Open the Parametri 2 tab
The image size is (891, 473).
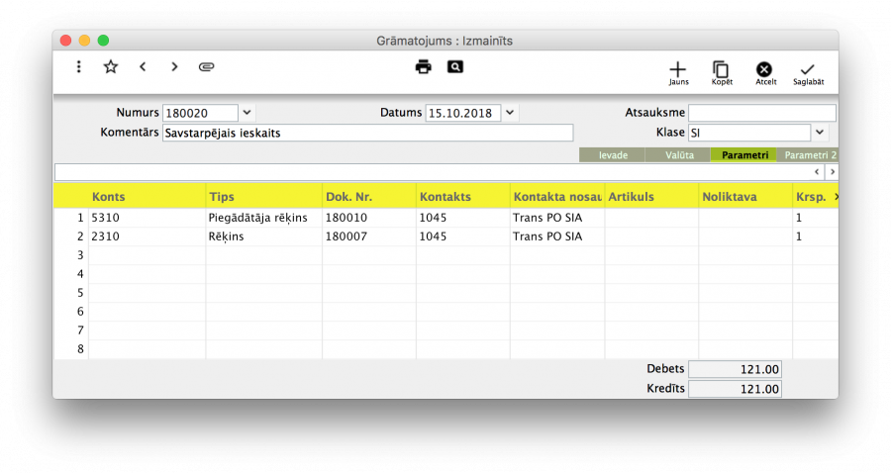(809, 155)
